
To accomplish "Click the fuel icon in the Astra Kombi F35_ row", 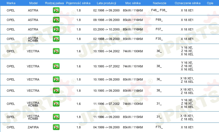I will pos(56,39).
